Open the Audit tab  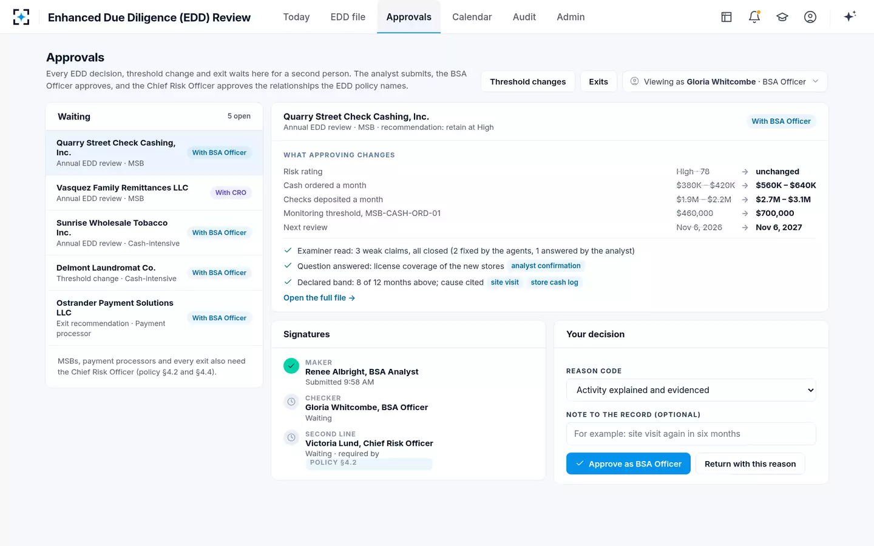coord(524,17)
